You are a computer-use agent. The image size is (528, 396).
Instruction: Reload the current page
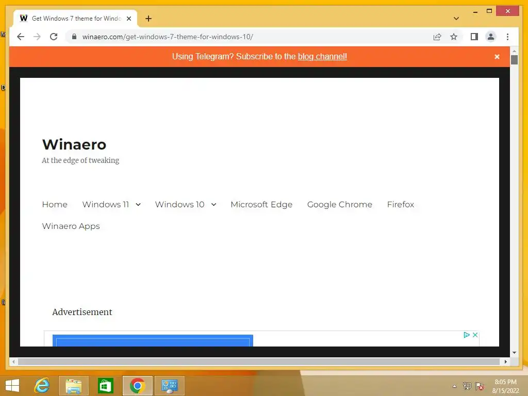click(54, 37)
